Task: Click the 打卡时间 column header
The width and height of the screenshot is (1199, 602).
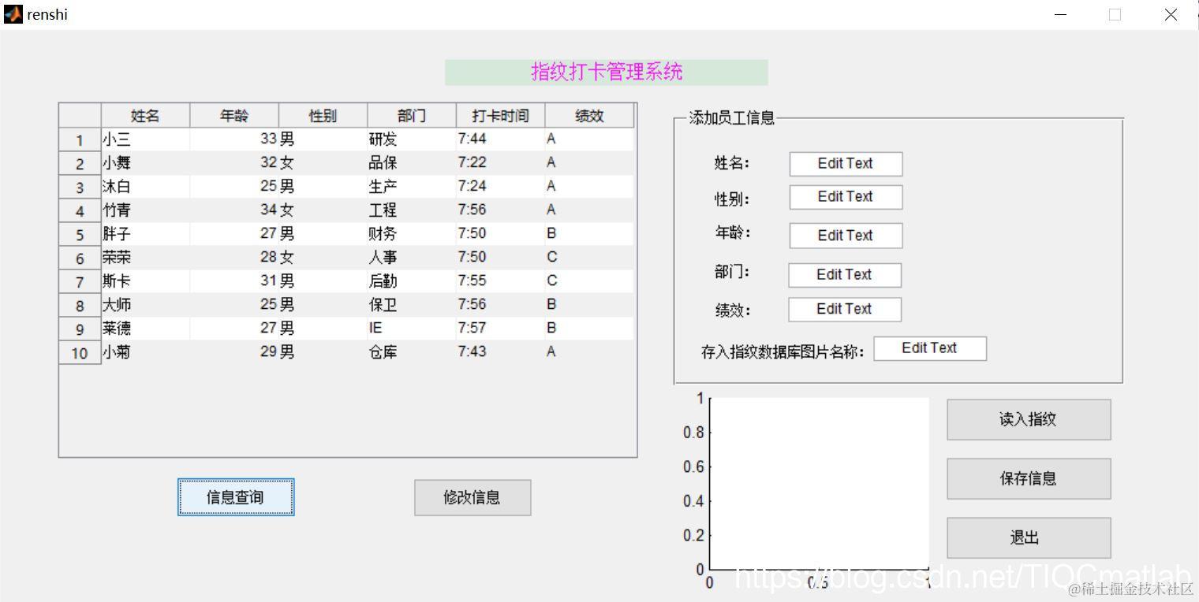Action: coord(499,115)
